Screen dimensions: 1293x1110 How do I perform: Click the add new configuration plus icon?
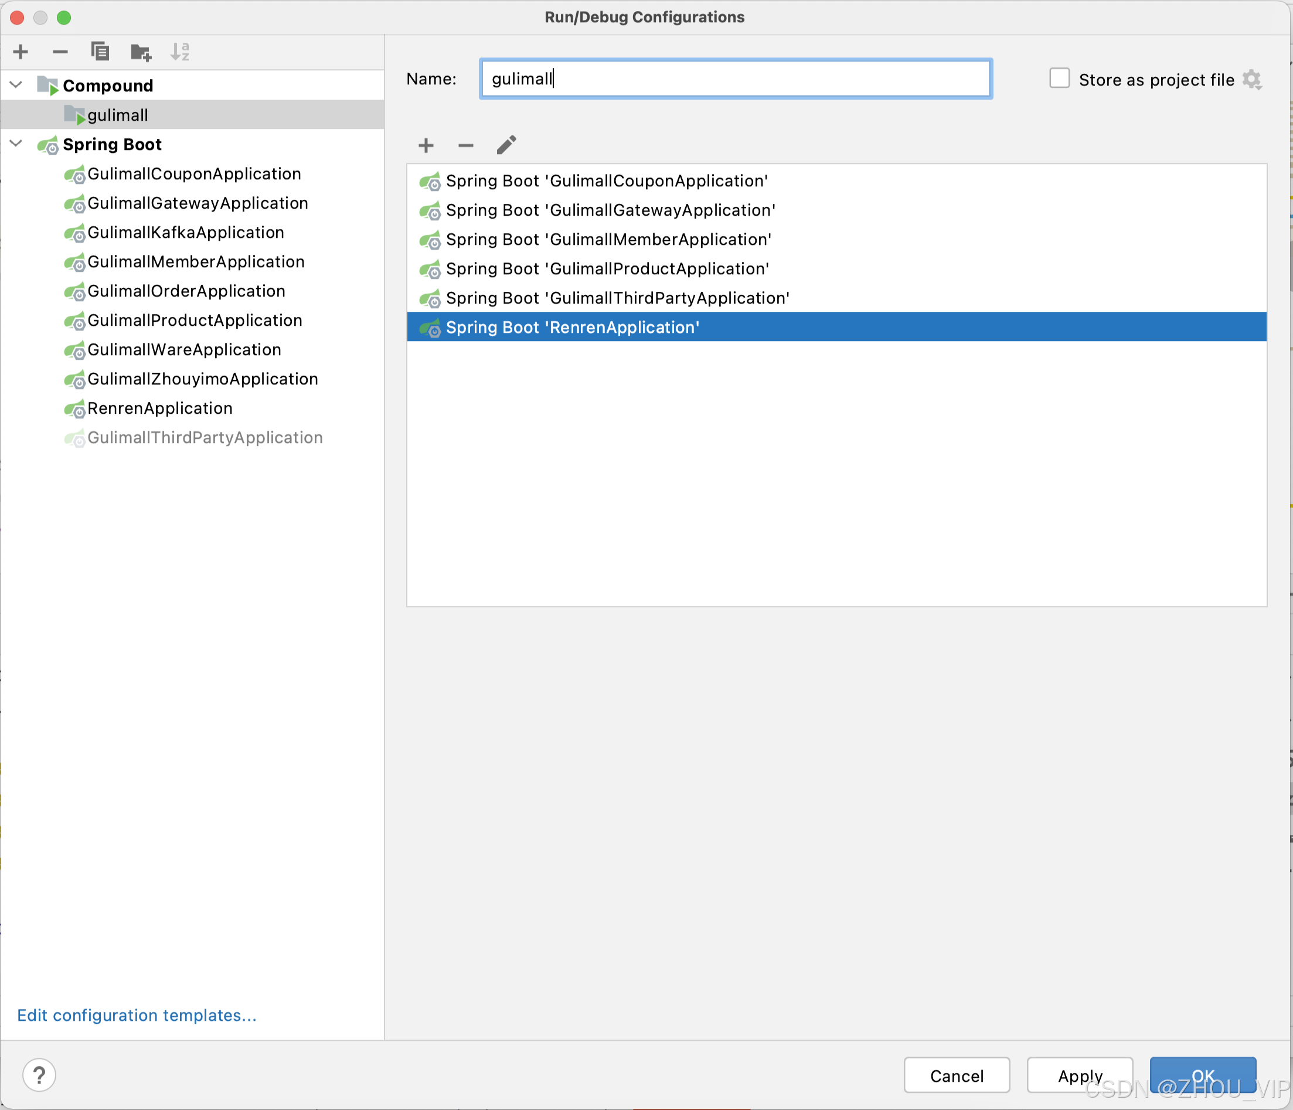tap(21, 52)
